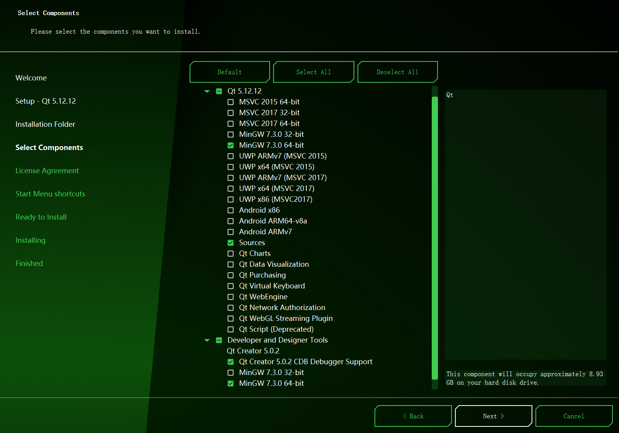Uncheck Qt Creator 5.0.2 CDB Debugger Support

pyautogui.click(x=231, y=362)
